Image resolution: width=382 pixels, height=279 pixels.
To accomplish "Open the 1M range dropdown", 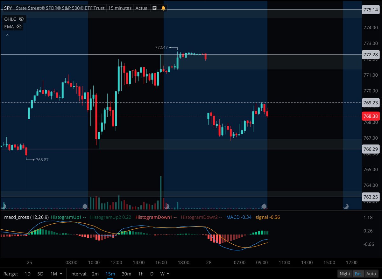I will [x=56, y=274].
